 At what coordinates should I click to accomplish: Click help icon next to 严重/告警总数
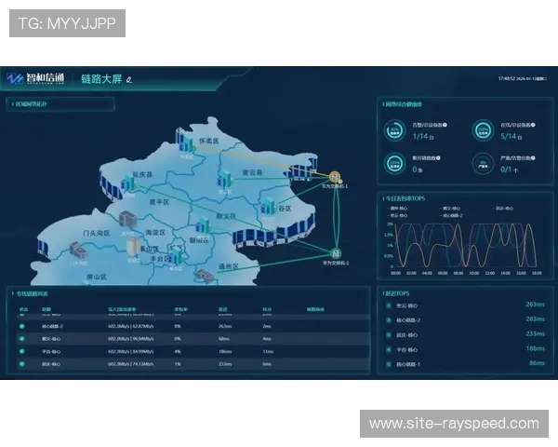[533, 158]
